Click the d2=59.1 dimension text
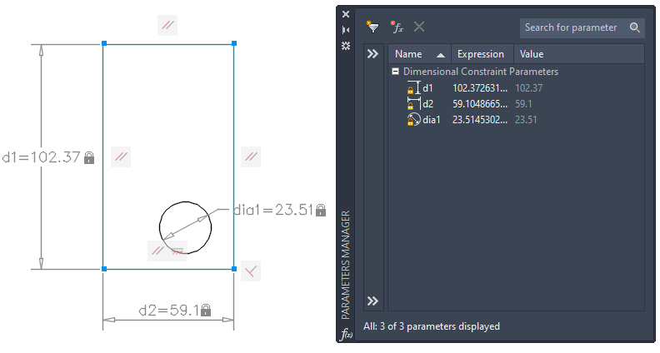This screenshot has width=660, height=353. coord(169,311)
